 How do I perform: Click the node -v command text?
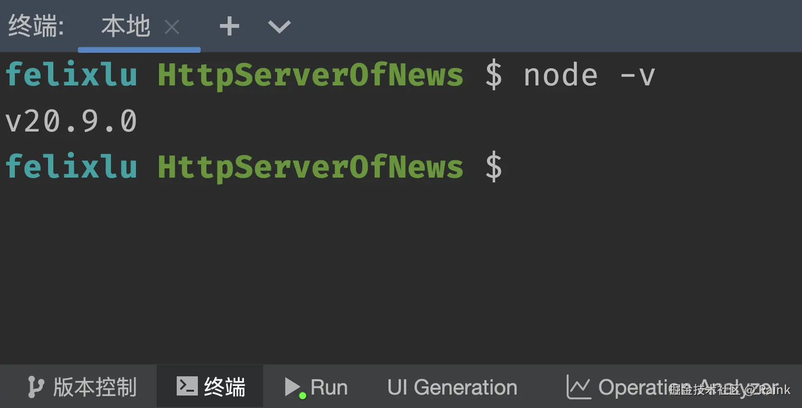(x=589, y=76)
